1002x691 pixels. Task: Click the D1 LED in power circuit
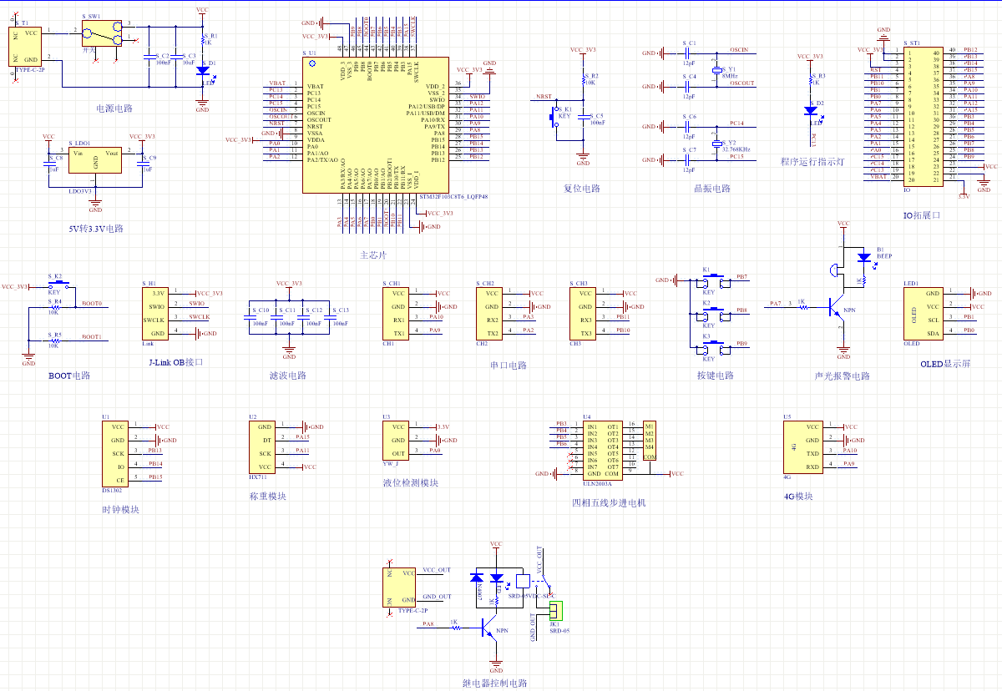tap(202, 72)
